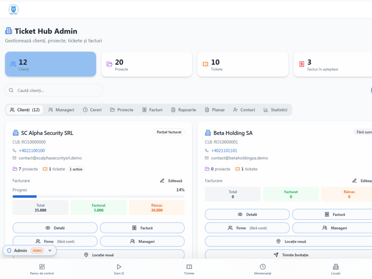Select the 10 Tickete stat card
The height and width of the screenshot is (279, 372).
(243, 64)
